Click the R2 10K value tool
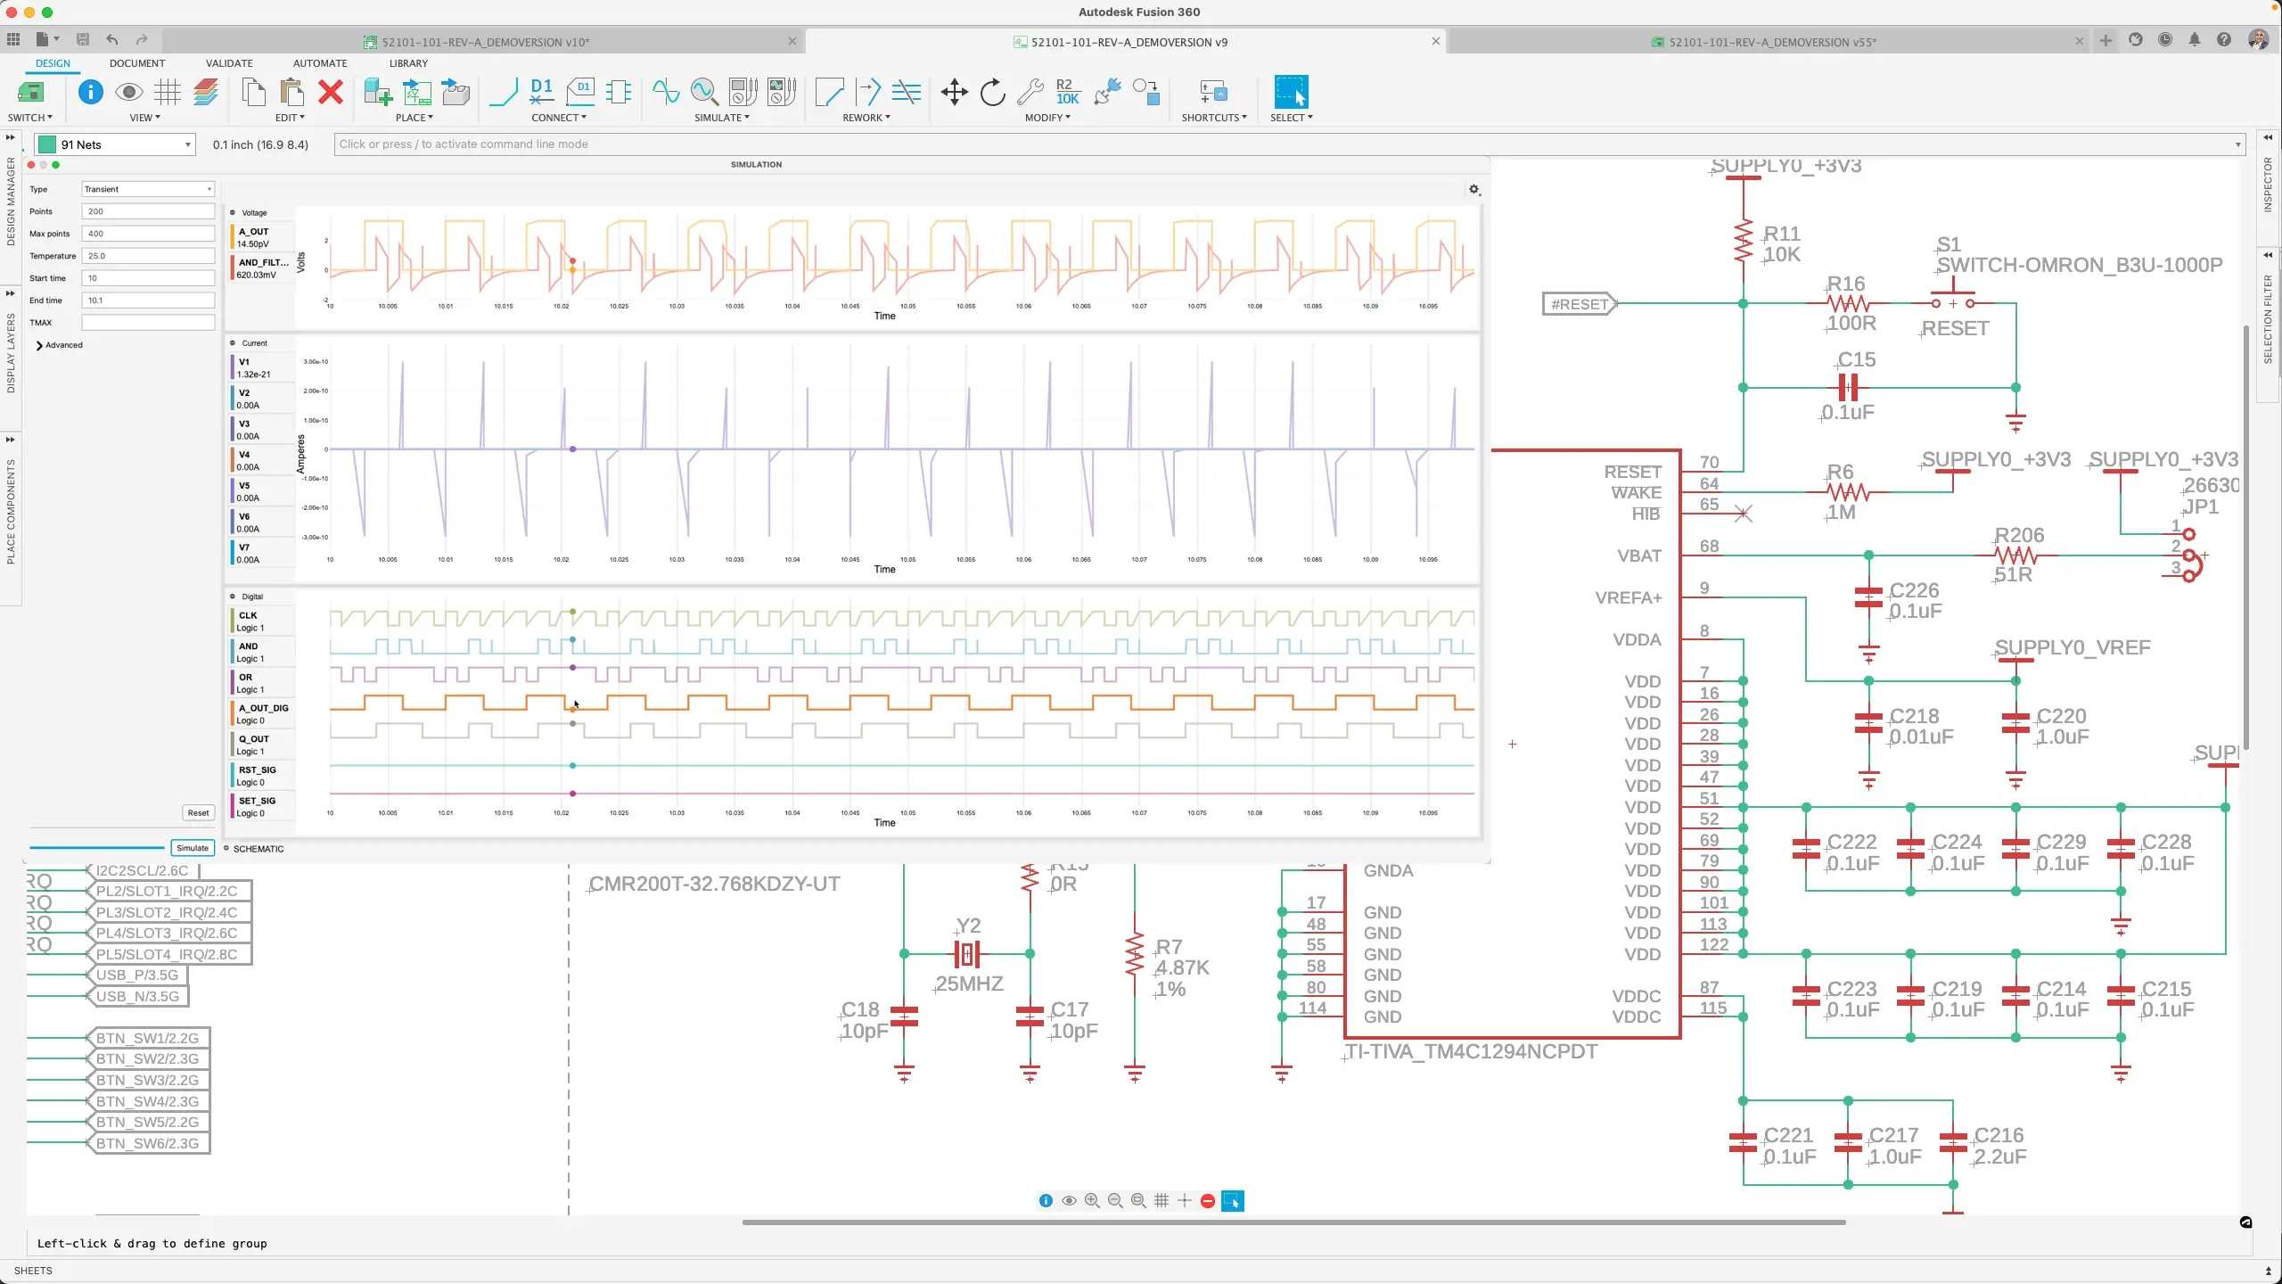This screenshot has height=1284, width=2282. pyautogui.click(x=1067, y=92)
